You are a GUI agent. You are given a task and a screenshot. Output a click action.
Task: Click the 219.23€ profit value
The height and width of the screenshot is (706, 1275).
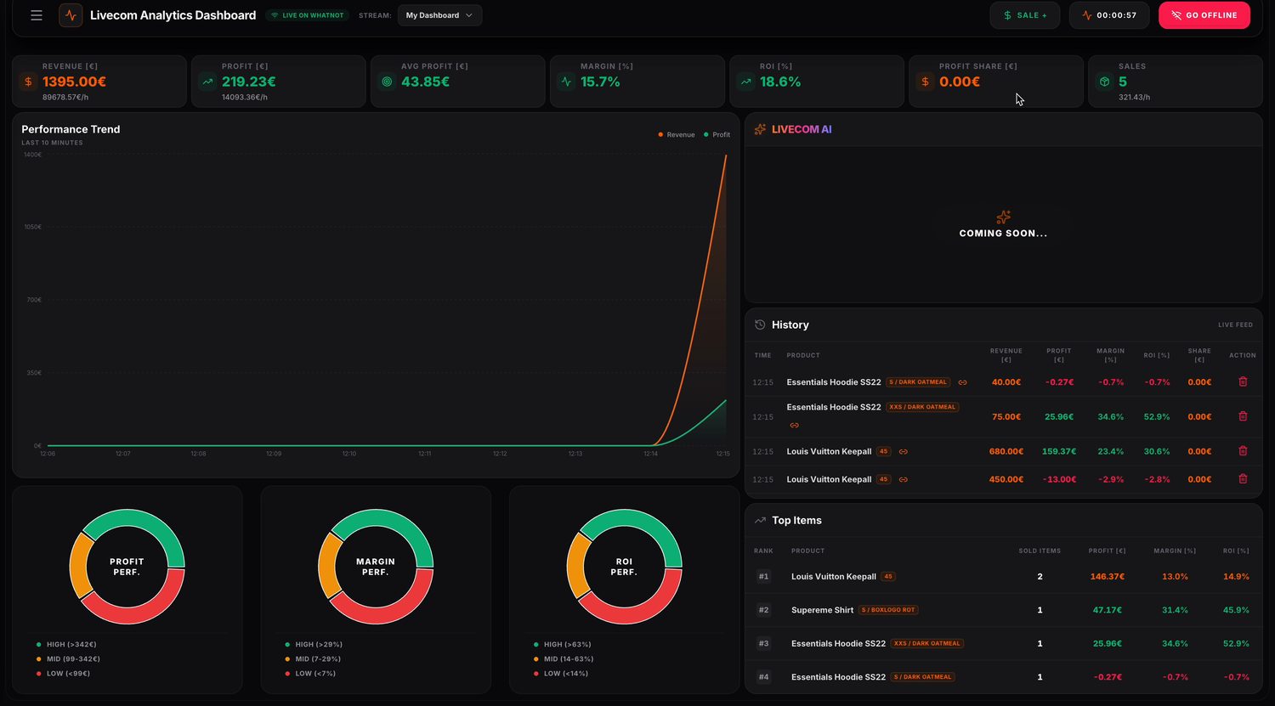click(x=249, y=82)
